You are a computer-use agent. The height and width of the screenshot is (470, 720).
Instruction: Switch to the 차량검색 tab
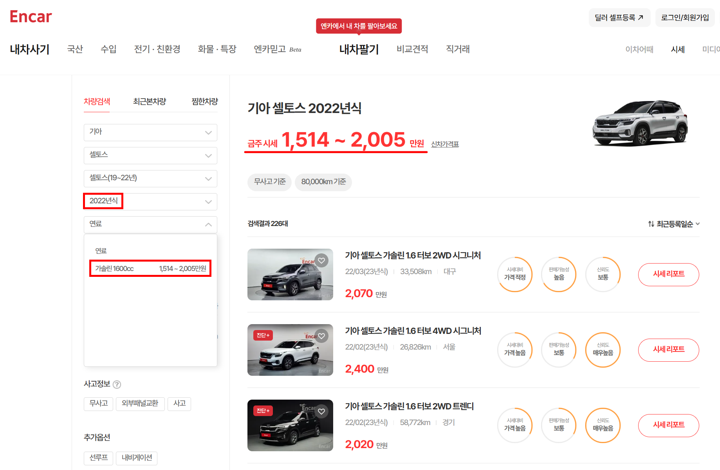[x=97, y=102]
